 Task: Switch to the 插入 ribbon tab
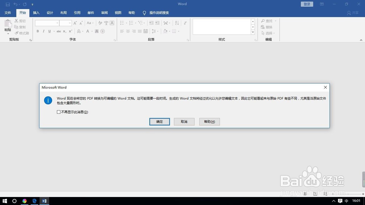[x=36, y=13]
